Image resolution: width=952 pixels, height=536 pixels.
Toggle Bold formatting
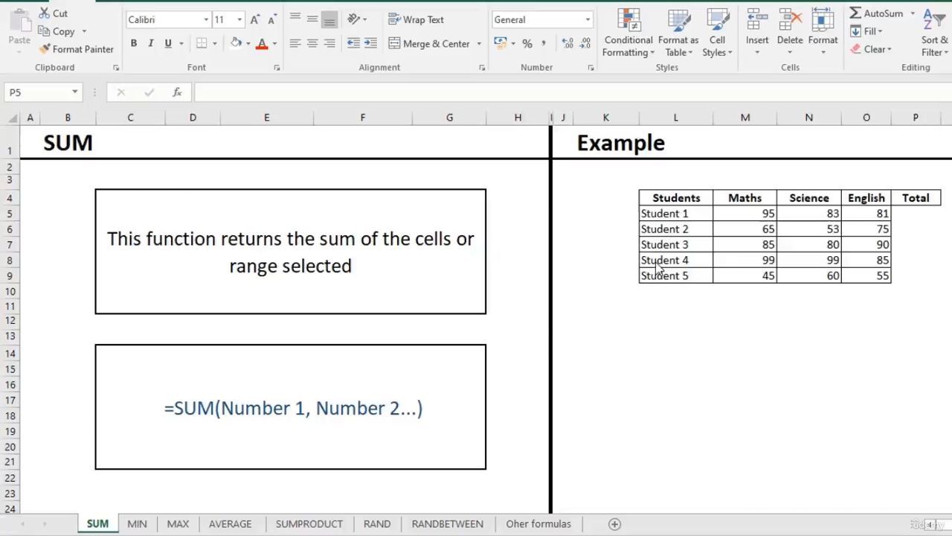click(134, 43)
